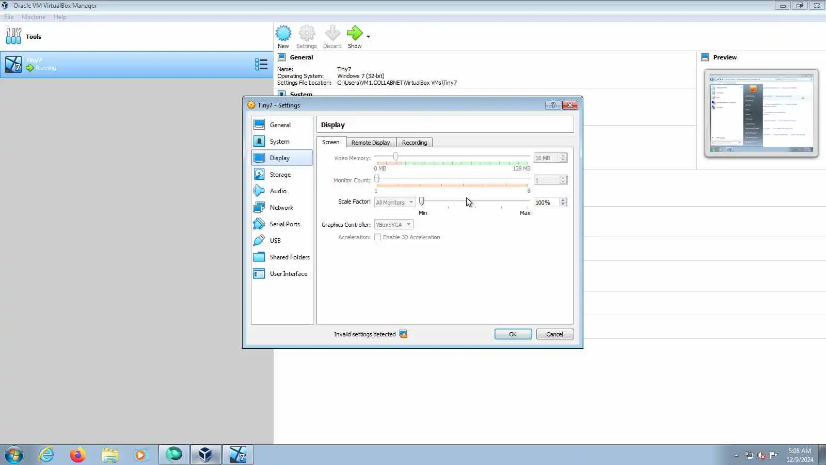826x465 pixels.
Task: Open the Tiny7 machine list menu icon
Action: point(261,64)
